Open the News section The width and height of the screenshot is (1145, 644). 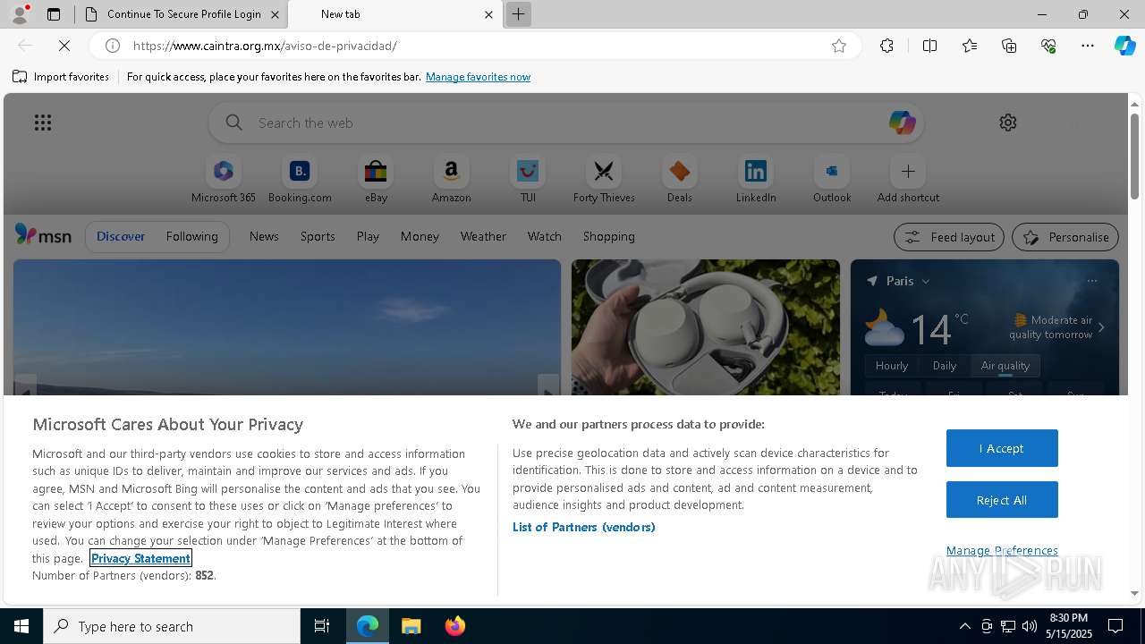(x=264, y=236)
